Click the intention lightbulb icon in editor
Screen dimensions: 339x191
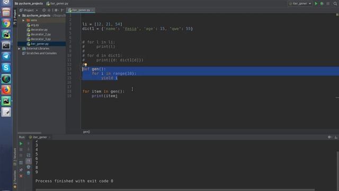[86, 65]
